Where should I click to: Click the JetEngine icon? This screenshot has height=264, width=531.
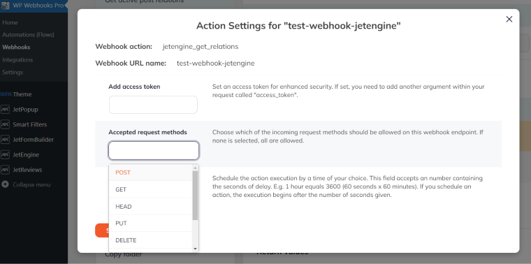(5, 154)
